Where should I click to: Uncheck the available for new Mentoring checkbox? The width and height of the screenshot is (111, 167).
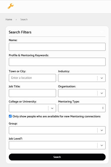coord(10,116)
